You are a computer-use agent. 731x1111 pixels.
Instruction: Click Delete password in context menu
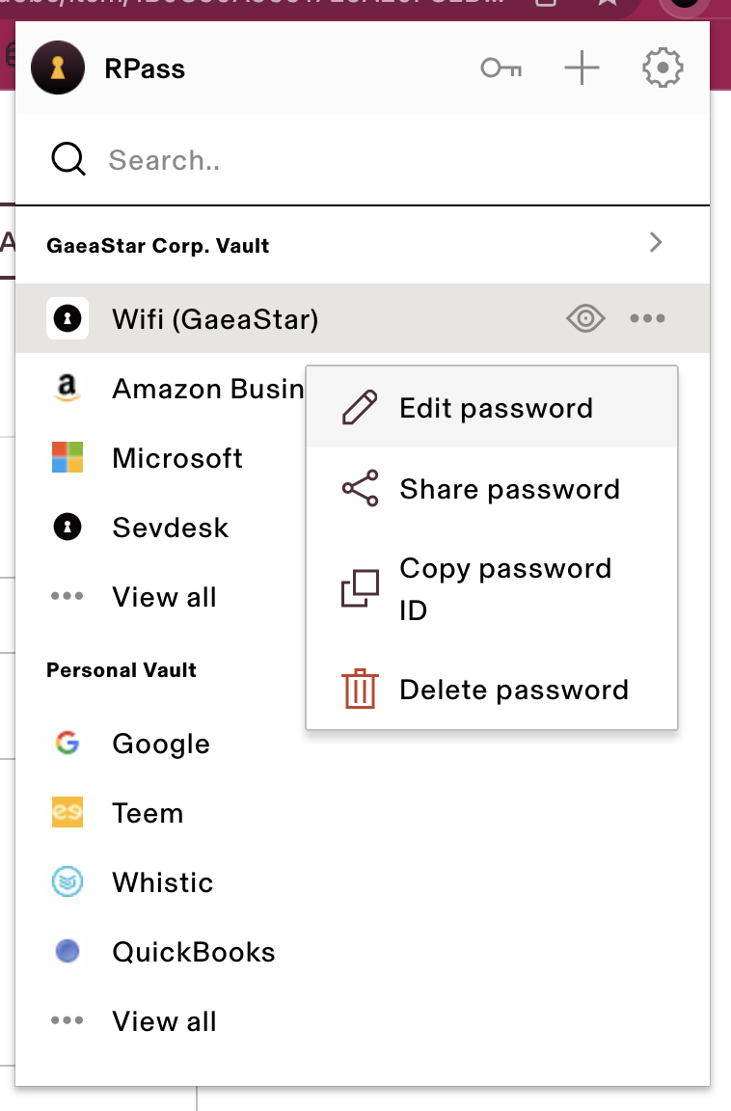coord(513,690)
